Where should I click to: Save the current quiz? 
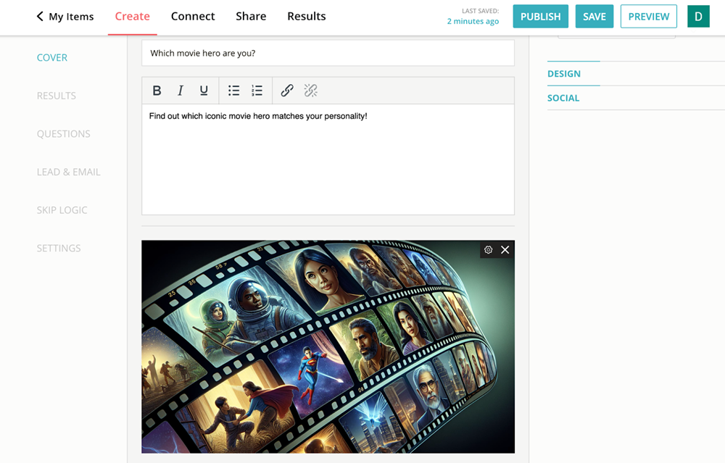594,15
